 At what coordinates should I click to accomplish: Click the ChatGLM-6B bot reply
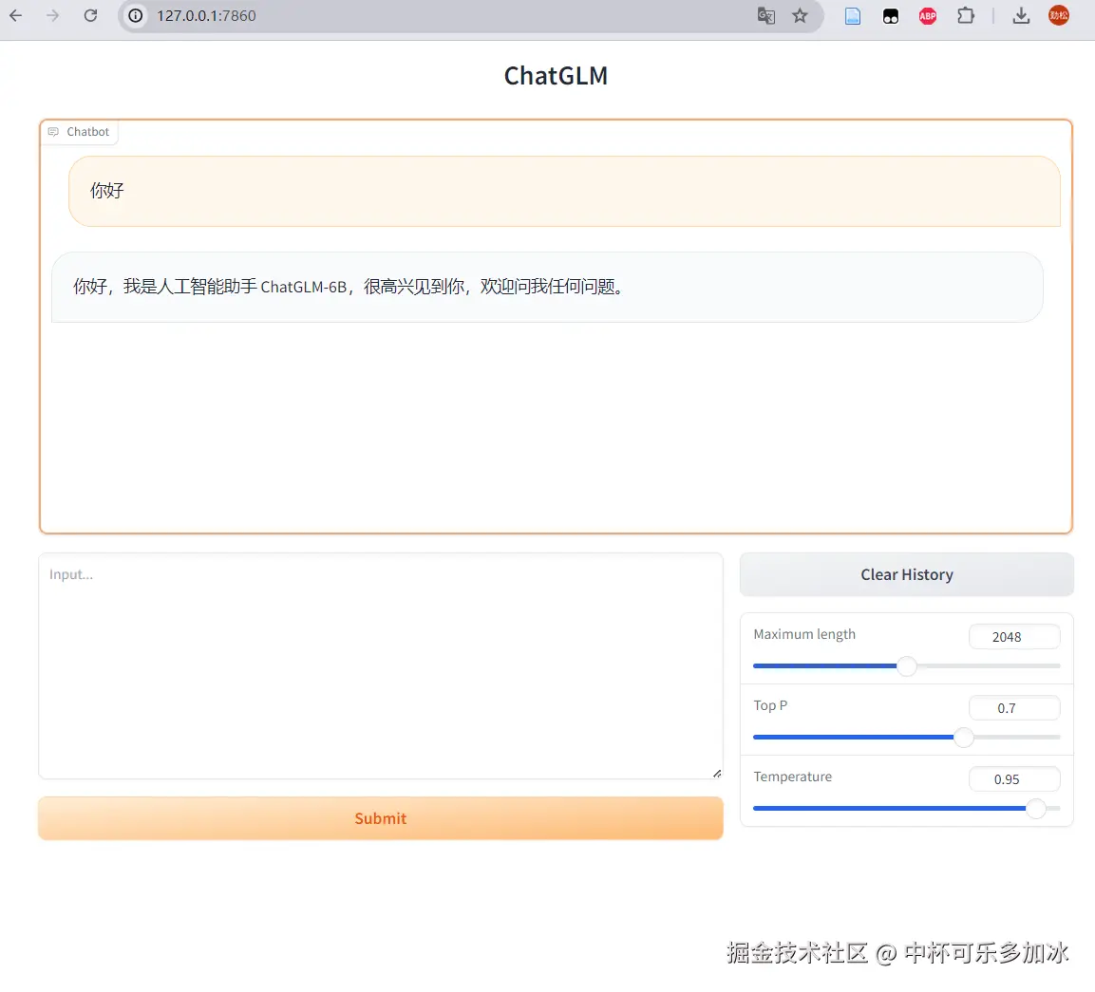(x=547, y=287)
